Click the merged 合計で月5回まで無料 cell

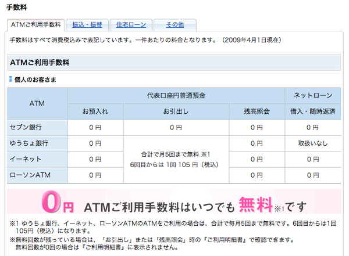176,158
